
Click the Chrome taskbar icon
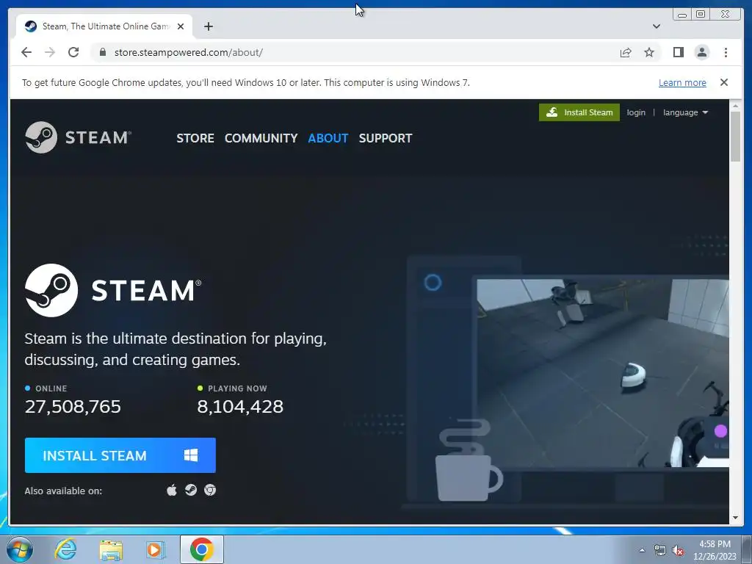pos(201,549)
